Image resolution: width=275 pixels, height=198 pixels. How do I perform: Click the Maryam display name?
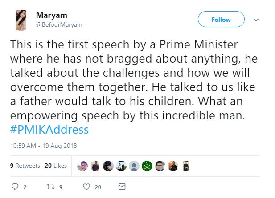click(51, 15)
